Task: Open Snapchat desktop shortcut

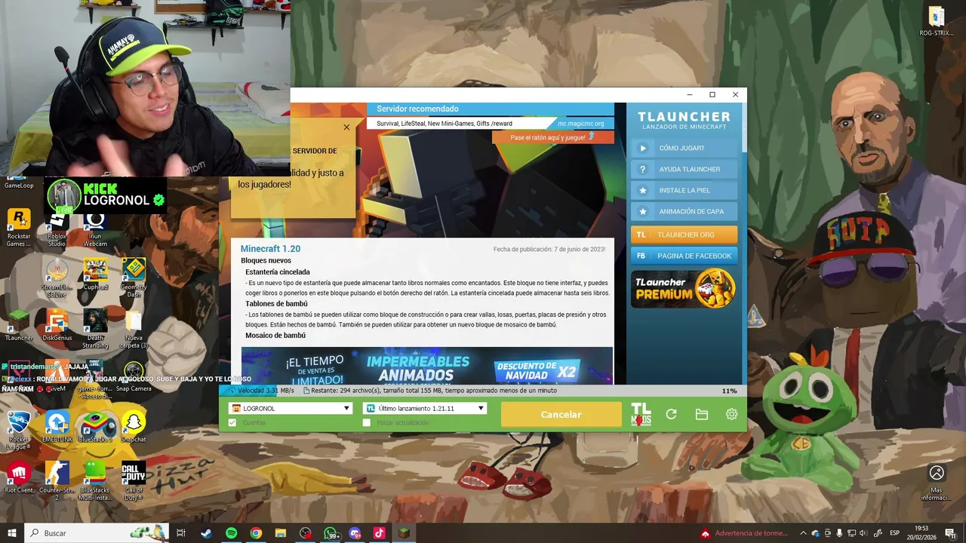Action: coord(134,427)
